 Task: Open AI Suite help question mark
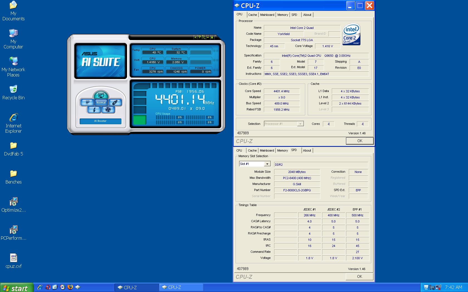point(199,37)
